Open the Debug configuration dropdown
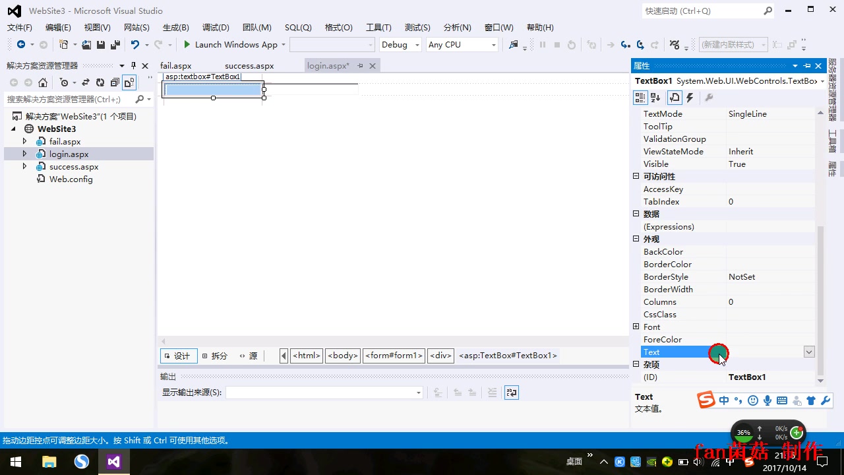This screenshot has width=844, height=475. click(x=400, y=45)
